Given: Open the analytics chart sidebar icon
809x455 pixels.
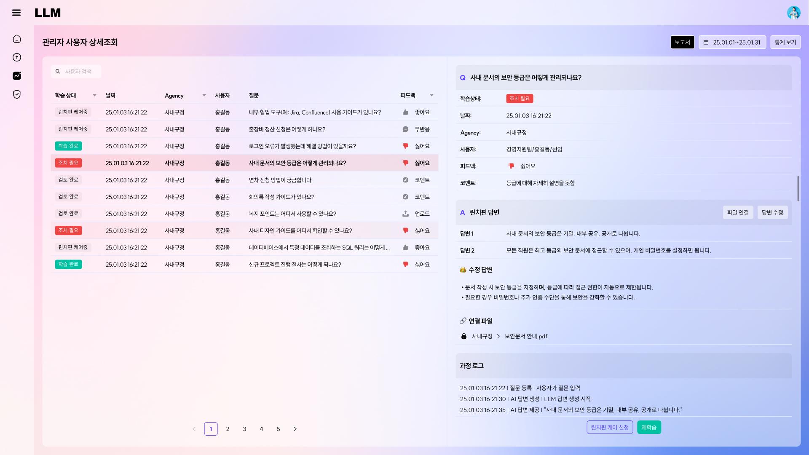Looking at the screenshot, I should coord(17,76).
